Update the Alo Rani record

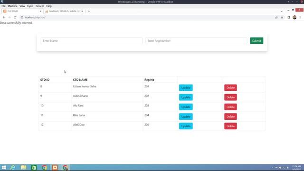click(x=186, y=107)
